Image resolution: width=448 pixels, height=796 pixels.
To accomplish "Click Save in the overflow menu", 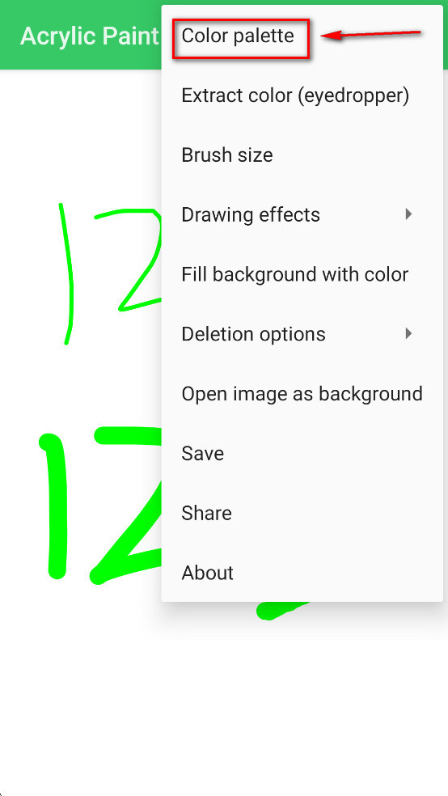I will coord(302,453).
